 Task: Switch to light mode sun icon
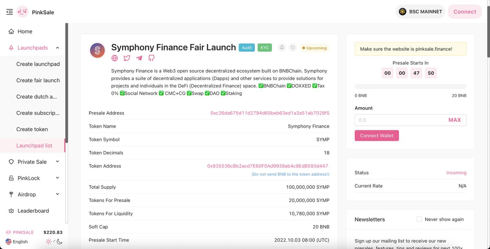pyautogui.click(x=49, y=242)
